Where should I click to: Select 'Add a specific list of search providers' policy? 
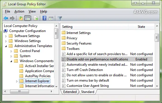[x=97, y=54]
